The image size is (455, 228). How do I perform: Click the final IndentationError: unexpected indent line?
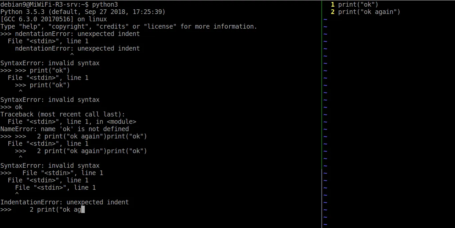point(64,202)
